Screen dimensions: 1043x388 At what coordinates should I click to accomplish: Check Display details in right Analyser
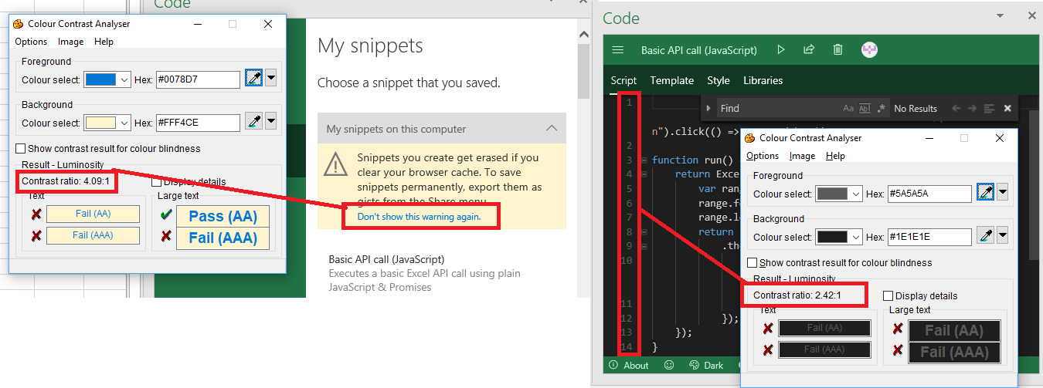point(888,295)
